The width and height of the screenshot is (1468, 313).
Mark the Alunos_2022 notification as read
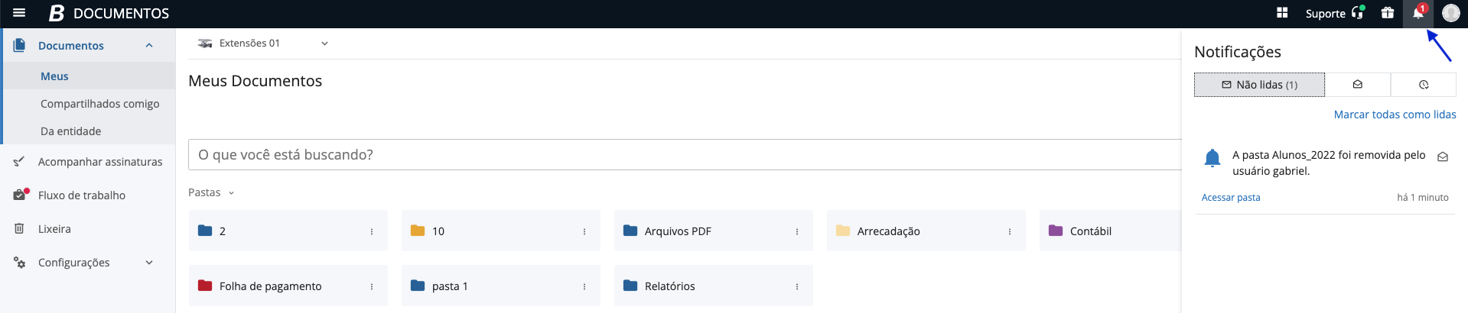tap(1442, 156)
